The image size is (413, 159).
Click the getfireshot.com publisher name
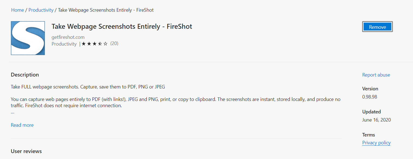68,37
